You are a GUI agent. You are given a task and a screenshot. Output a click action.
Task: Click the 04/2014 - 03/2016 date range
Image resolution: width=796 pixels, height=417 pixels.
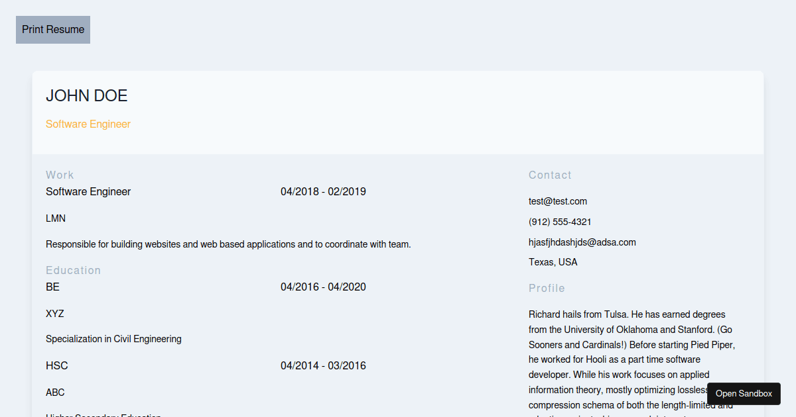tap(323, 365)
